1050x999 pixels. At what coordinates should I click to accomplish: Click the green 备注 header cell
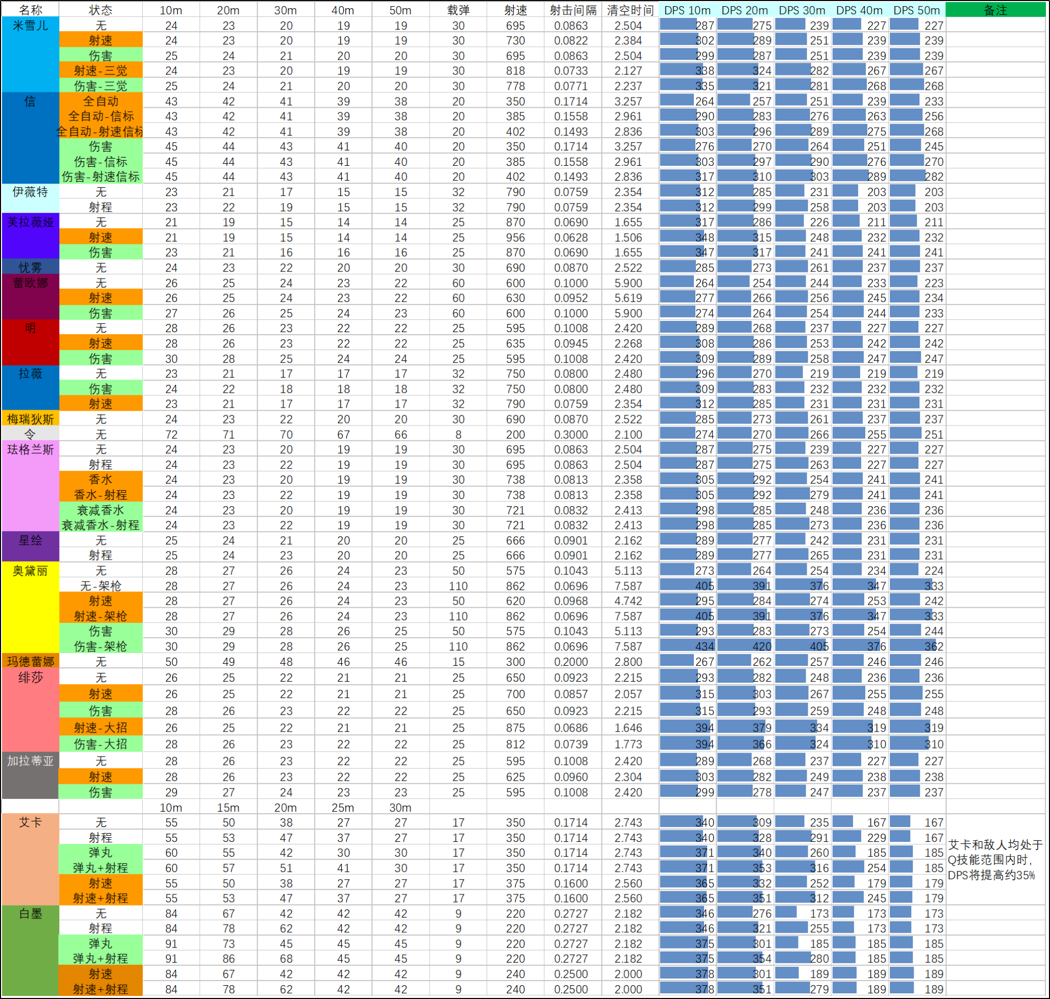tap(995, 10)
